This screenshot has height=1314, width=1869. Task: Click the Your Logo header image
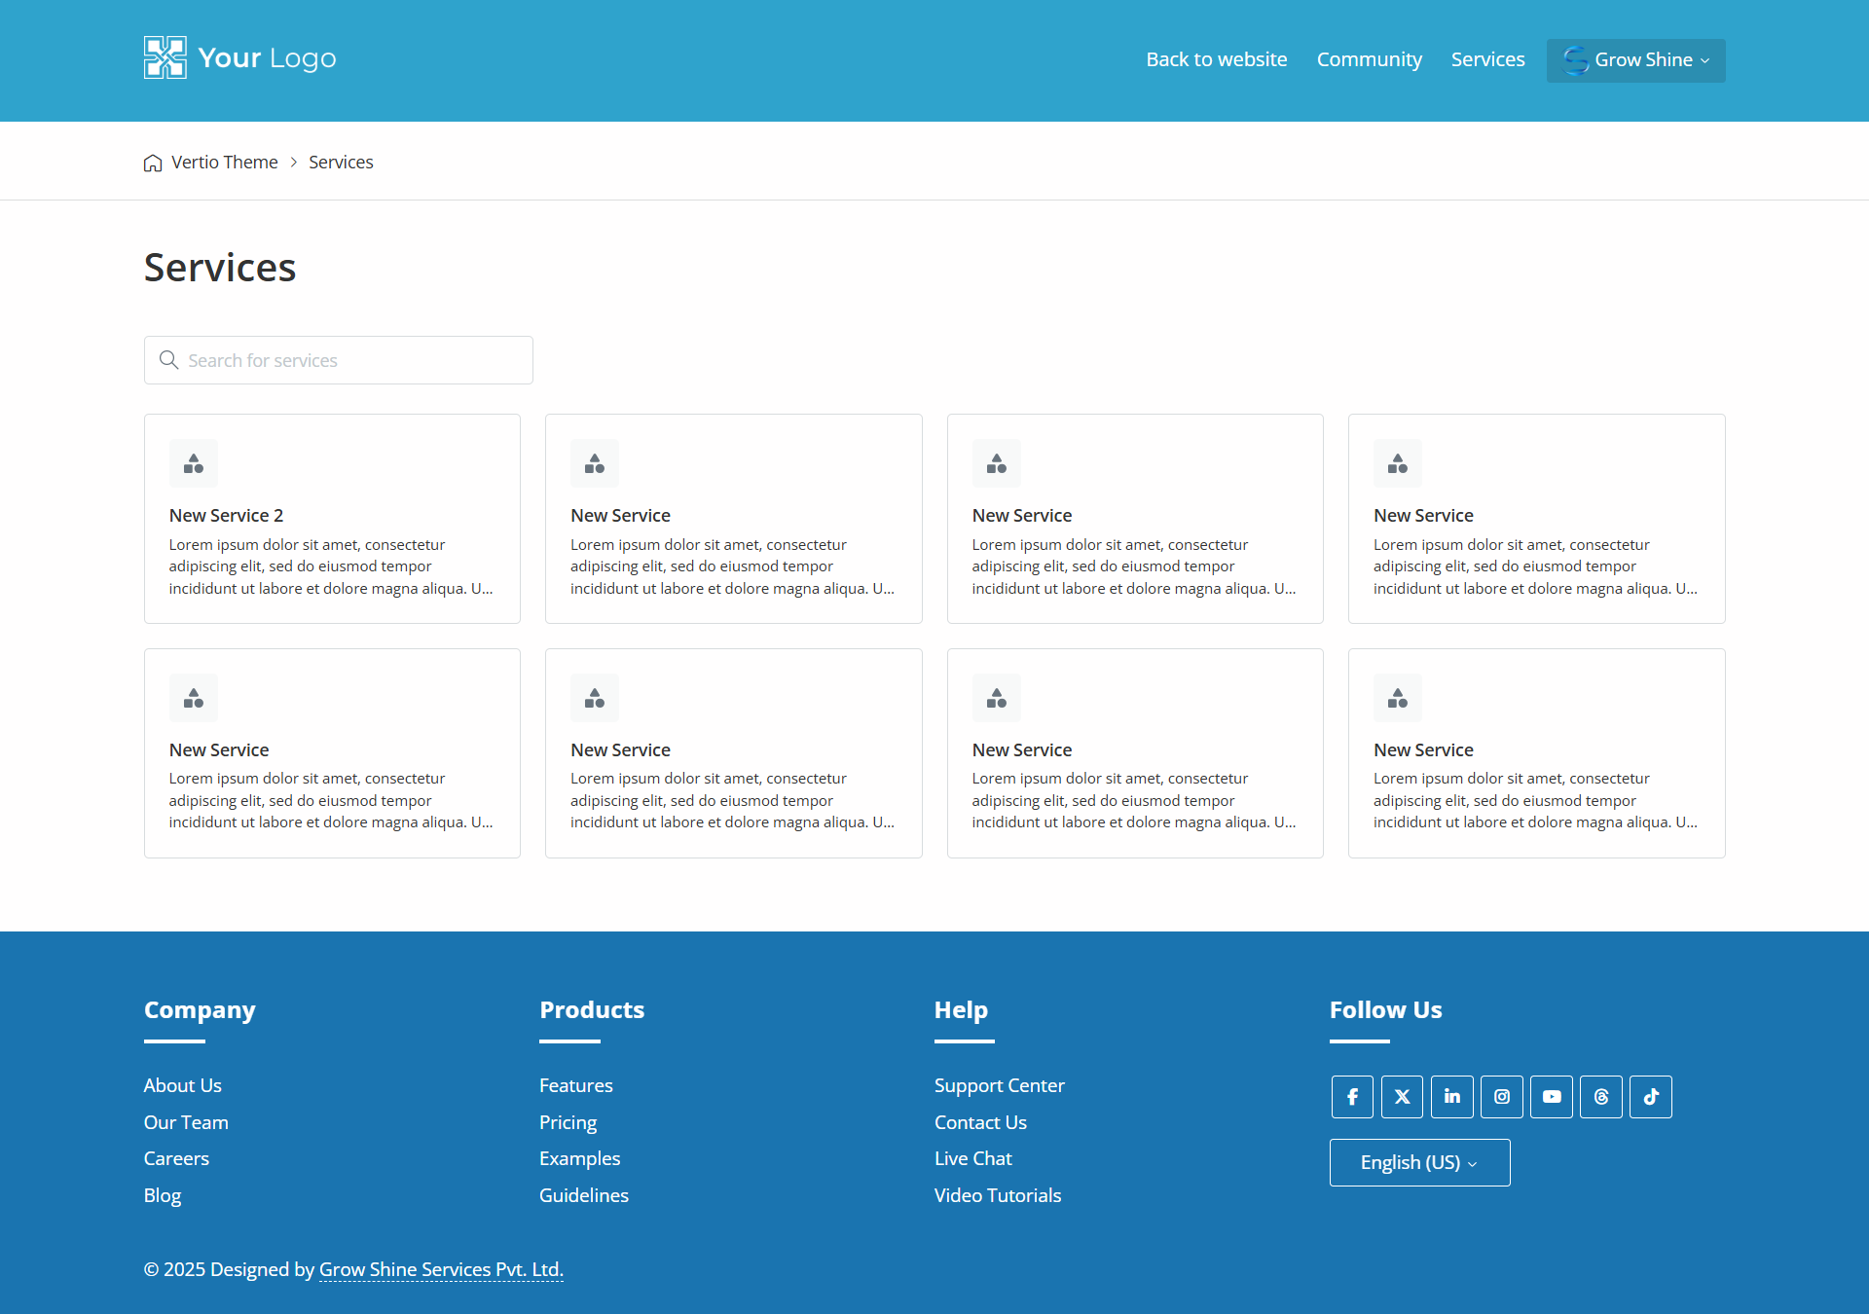coord(239,58)
